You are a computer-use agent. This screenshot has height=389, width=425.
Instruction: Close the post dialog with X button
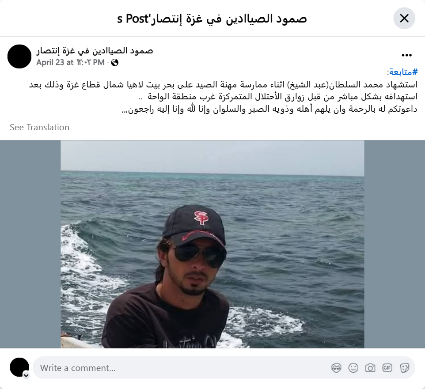coord(404,19)
